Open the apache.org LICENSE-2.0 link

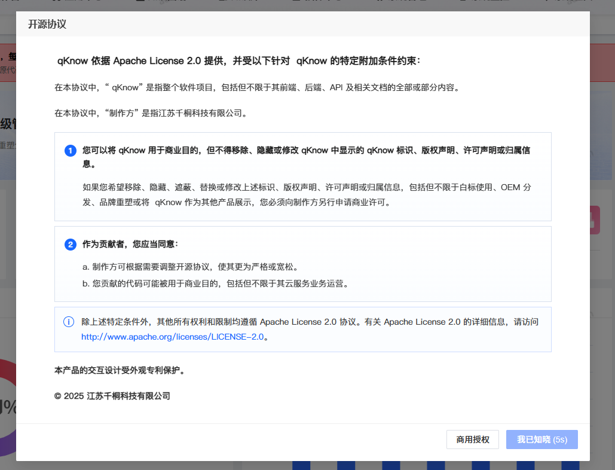(173, 337)
